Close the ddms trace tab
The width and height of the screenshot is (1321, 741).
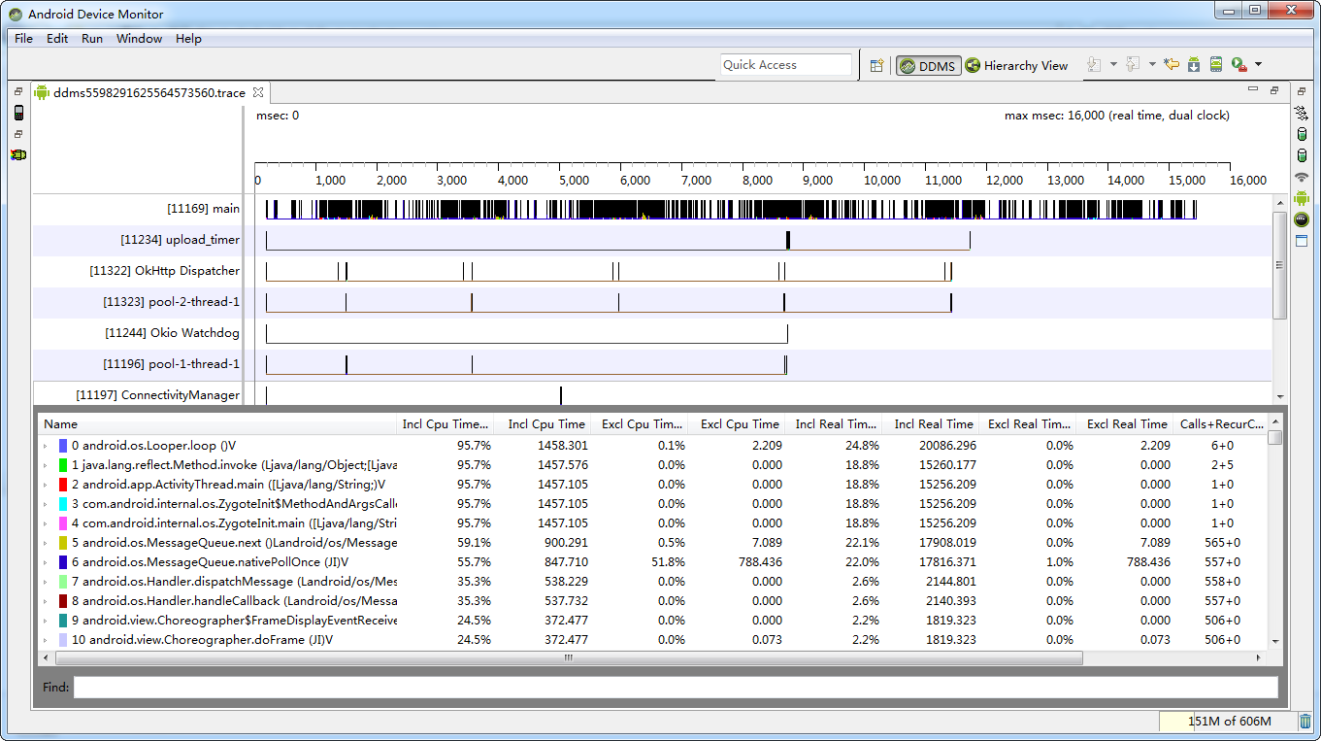pyautogui.click(x=258, y=92)
